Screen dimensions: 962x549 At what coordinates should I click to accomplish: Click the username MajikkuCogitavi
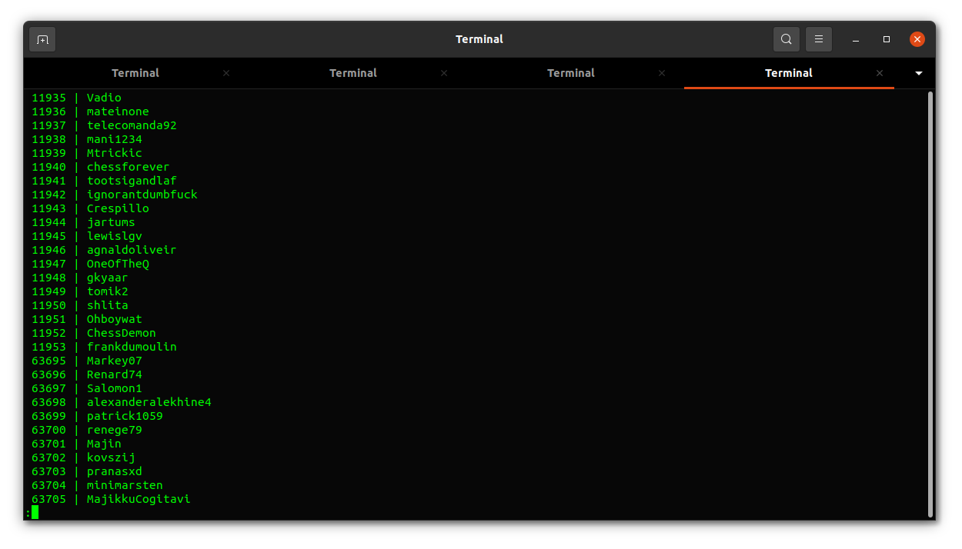(139, 499)
